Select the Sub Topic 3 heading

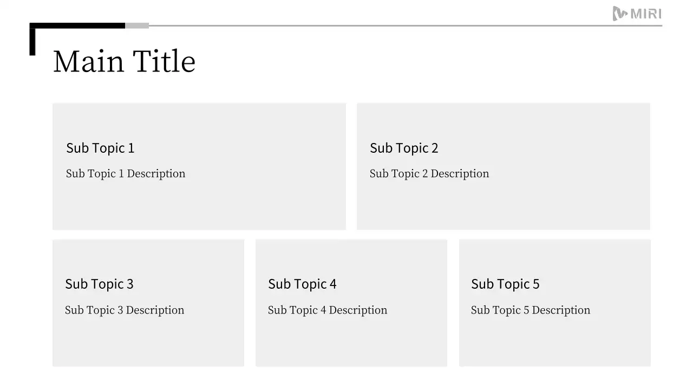pos(99,284)
